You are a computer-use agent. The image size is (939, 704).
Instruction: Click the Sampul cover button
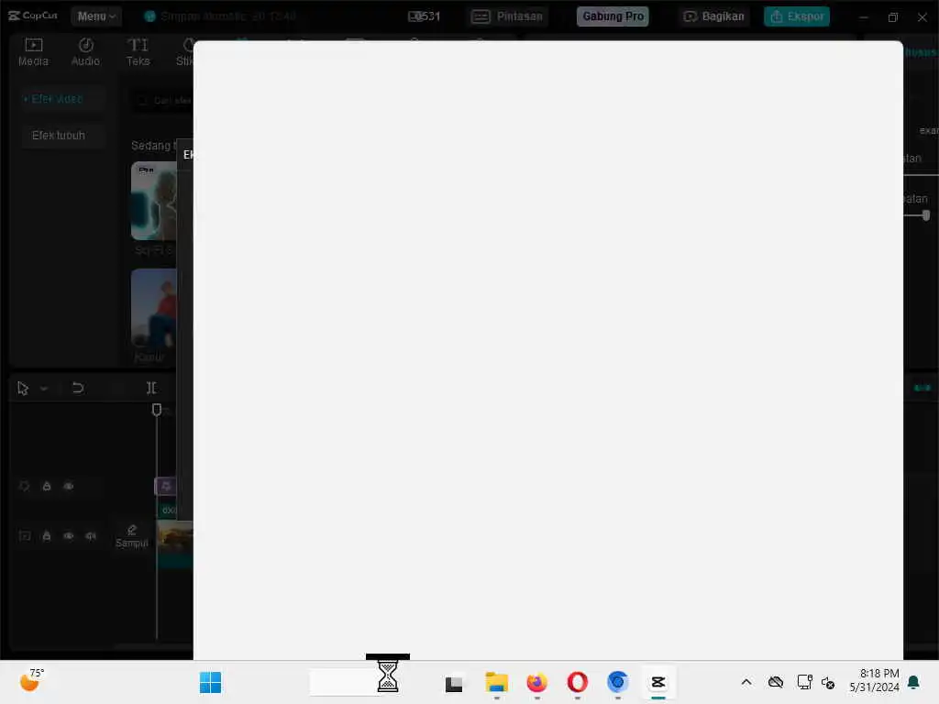tap(132, 535)
